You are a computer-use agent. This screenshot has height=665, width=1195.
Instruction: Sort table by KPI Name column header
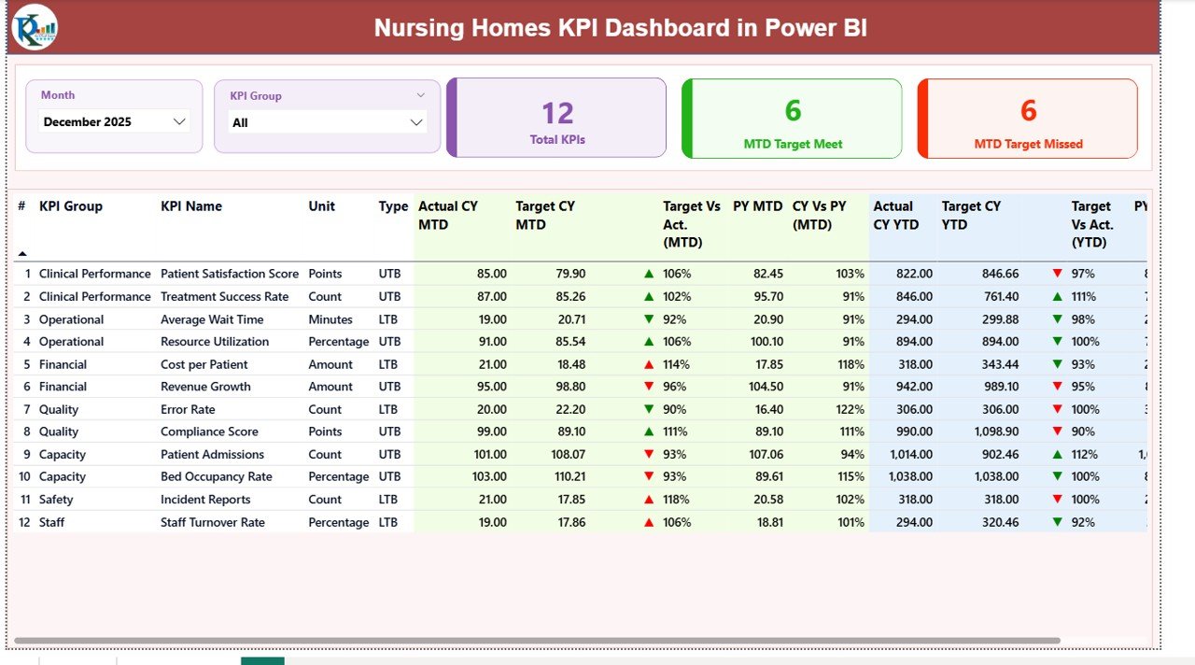tap(191, 206)
